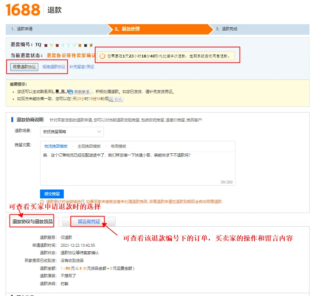Click the 拒绝退款协议 link
The width and height of the screenshot is (318, 296).
(x=54, y=67)
